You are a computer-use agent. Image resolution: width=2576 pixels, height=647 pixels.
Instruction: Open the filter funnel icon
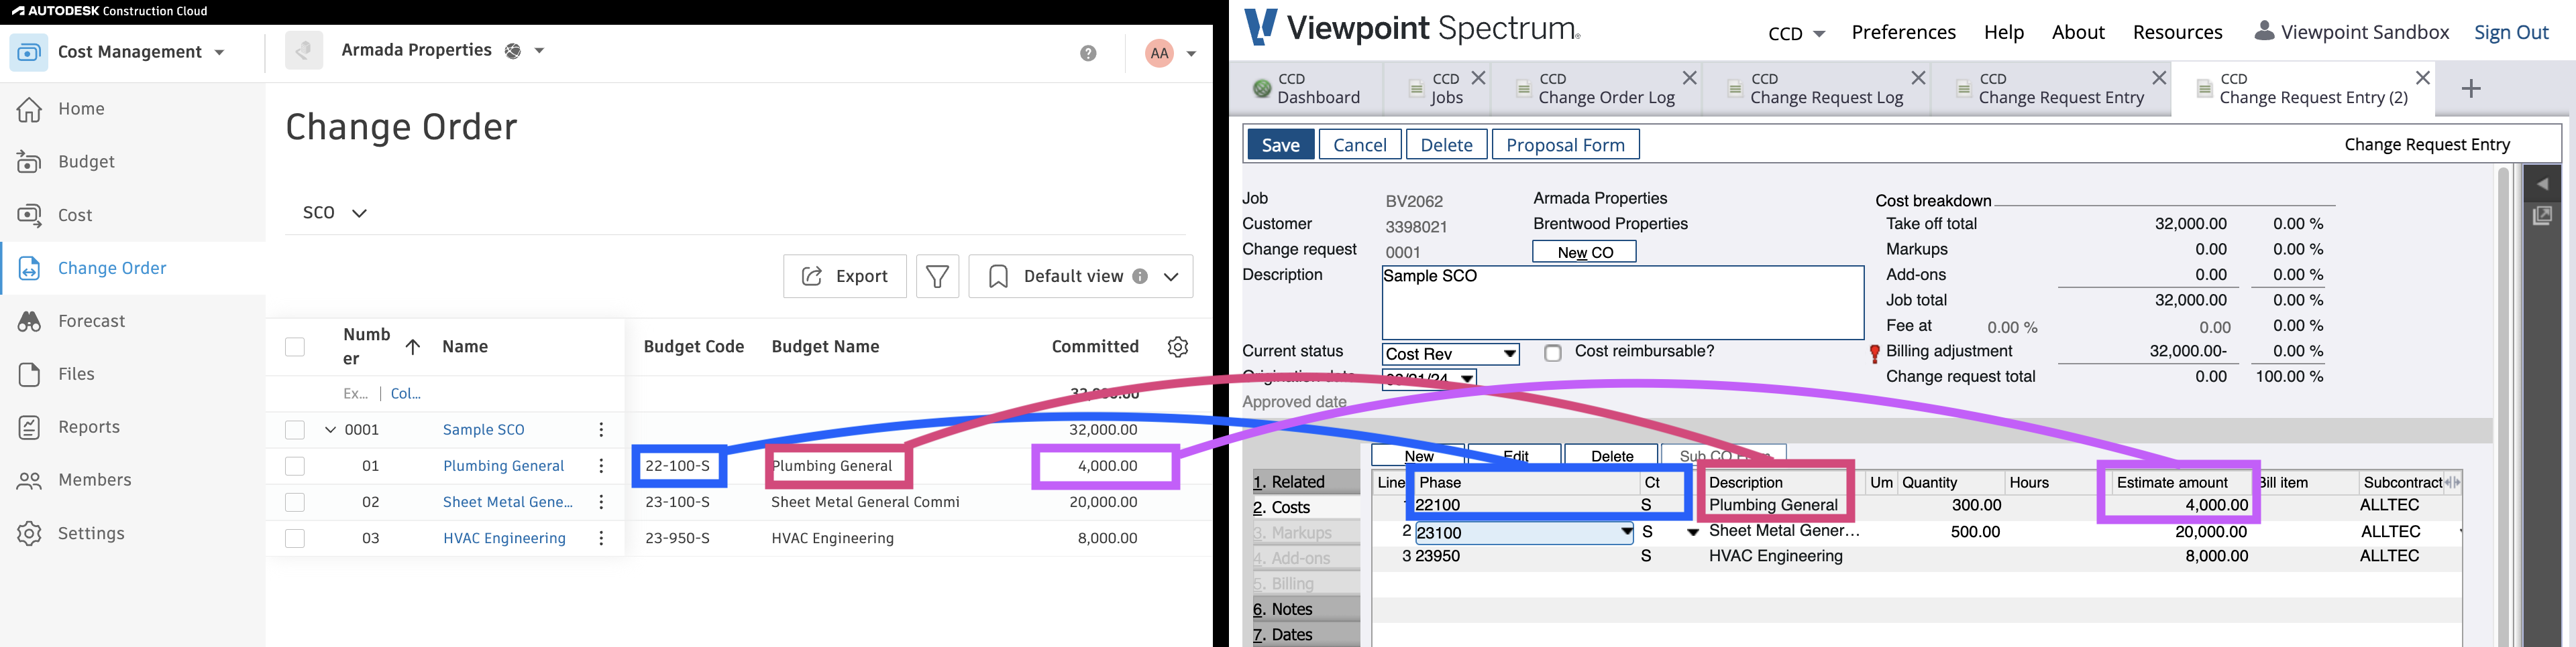pyautogui.click(x=937, y=277)
